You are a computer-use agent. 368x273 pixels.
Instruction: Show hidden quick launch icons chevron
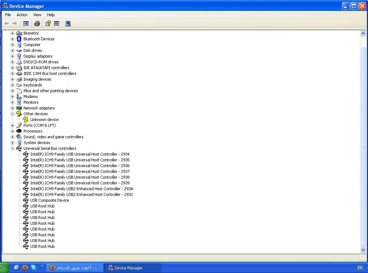(x=42, y=266)
